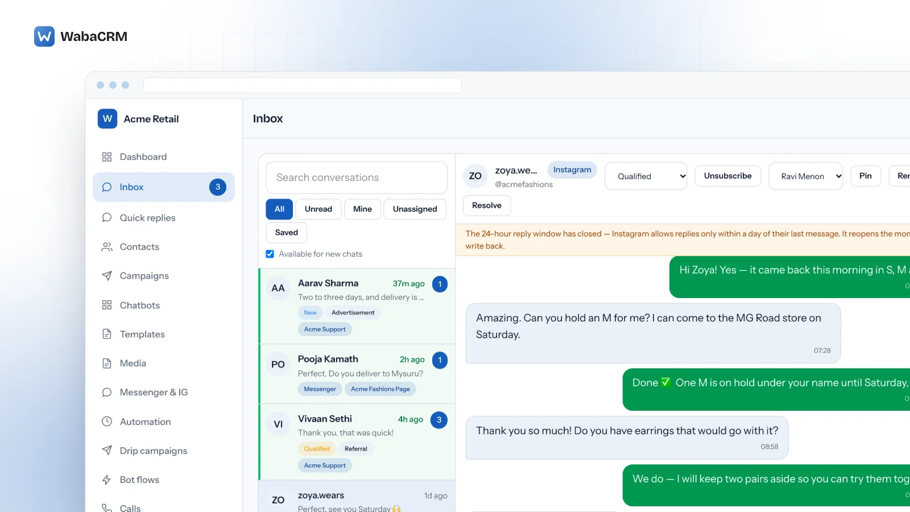This screenshot has width=910, height=512.
Task: Click the WabaCRM logo icon
Action: click(x=44, y=36)
